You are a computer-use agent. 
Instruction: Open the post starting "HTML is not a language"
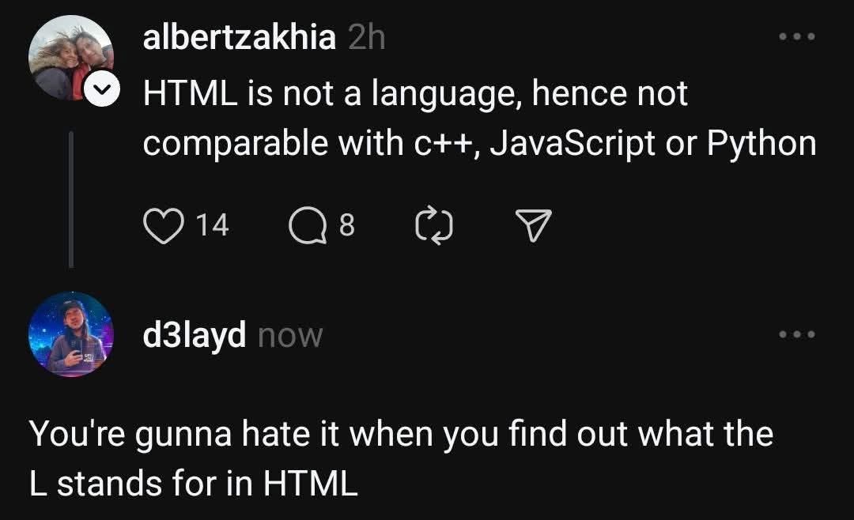pyautogui.click(x=415, y=95)
